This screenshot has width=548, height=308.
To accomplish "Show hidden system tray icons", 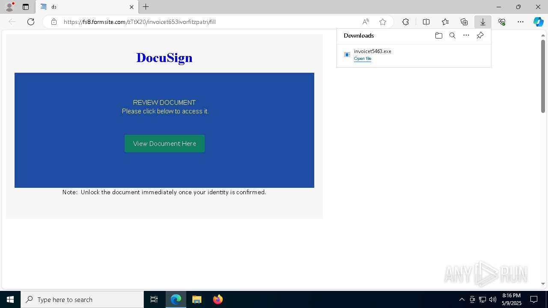I will click(x=462, y=299).
